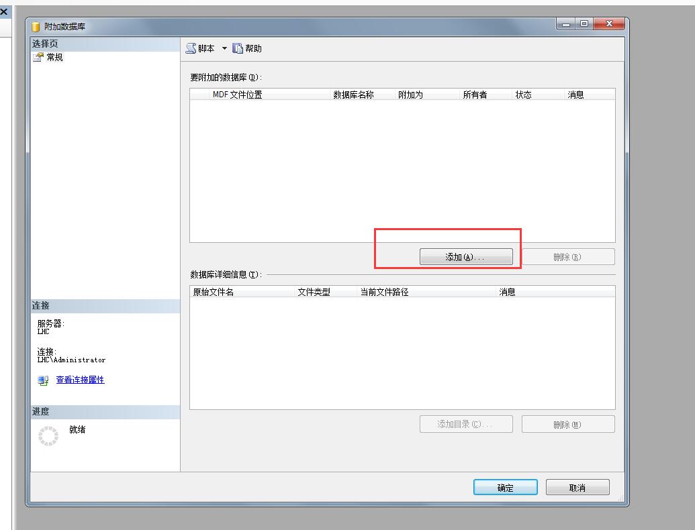The width and height of the screenshot is (695, 530).
Task: Click the 原始文件名 column header
Action: (242, 292)
